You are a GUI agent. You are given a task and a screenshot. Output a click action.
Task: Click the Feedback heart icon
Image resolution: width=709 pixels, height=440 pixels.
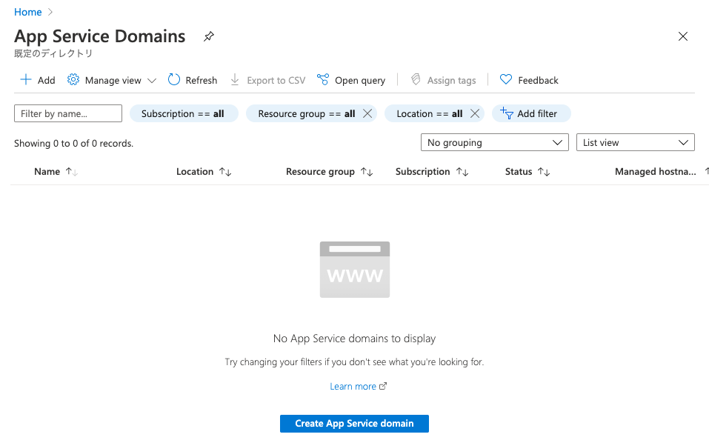pyautogui.click(x=506, y=79)
